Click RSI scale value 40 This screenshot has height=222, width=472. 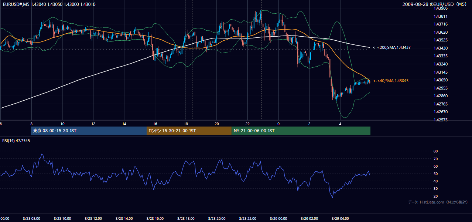click(436, 181)
